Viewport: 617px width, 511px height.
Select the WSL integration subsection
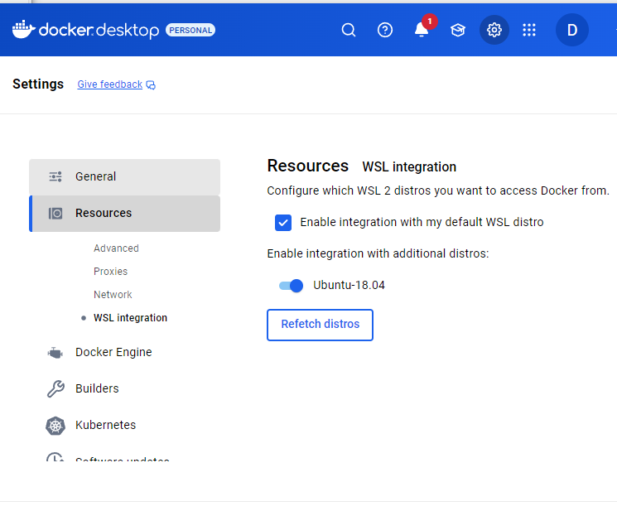point(130,318)
